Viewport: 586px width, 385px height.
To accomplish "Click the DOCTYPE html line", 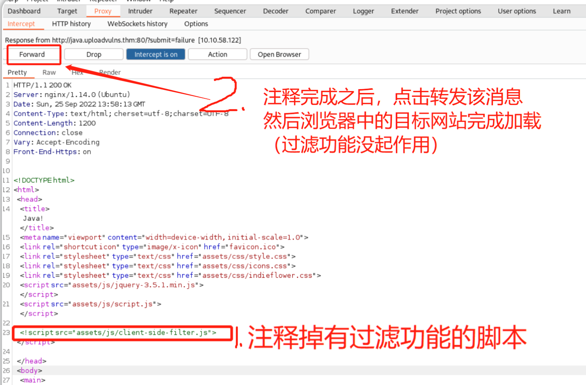I will [x=44, y=180].
